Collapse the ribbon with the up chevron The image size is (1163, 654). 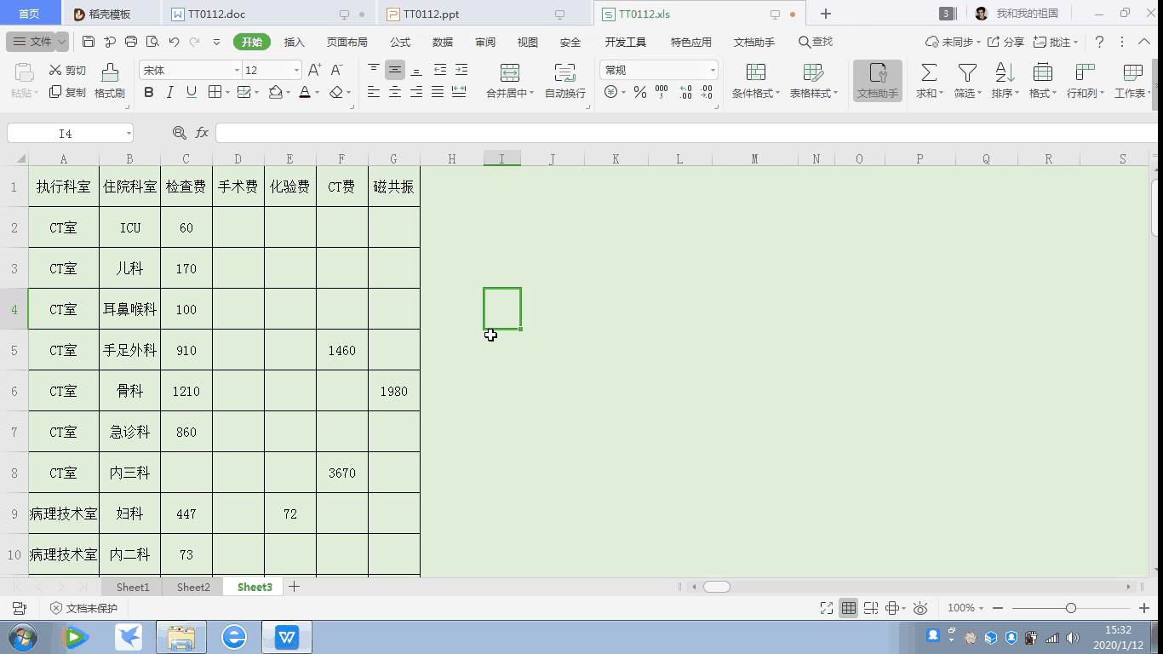click(x=1143, y=42)
